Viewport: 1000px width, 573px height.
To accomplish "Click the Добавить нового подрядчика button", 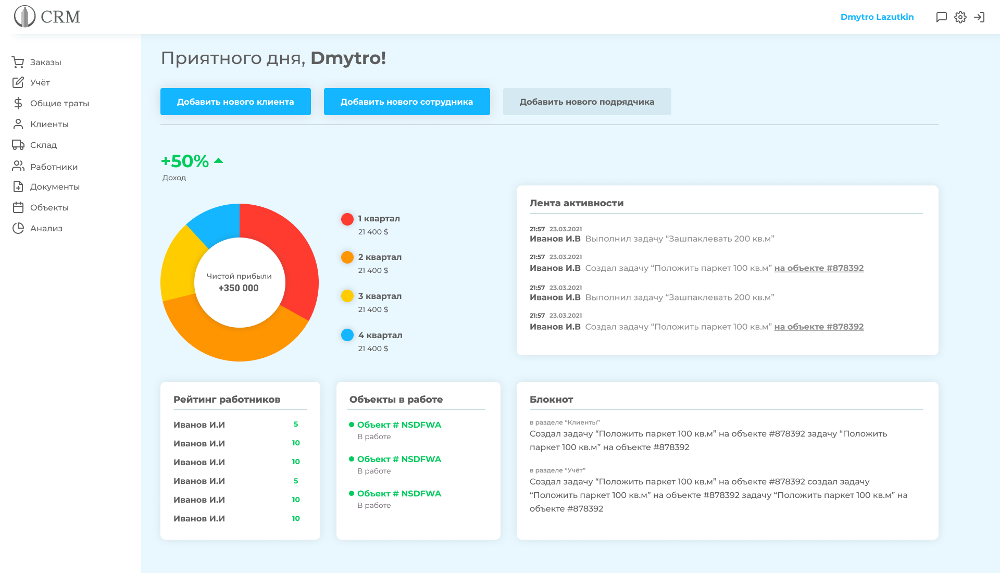I will point(587,102).
